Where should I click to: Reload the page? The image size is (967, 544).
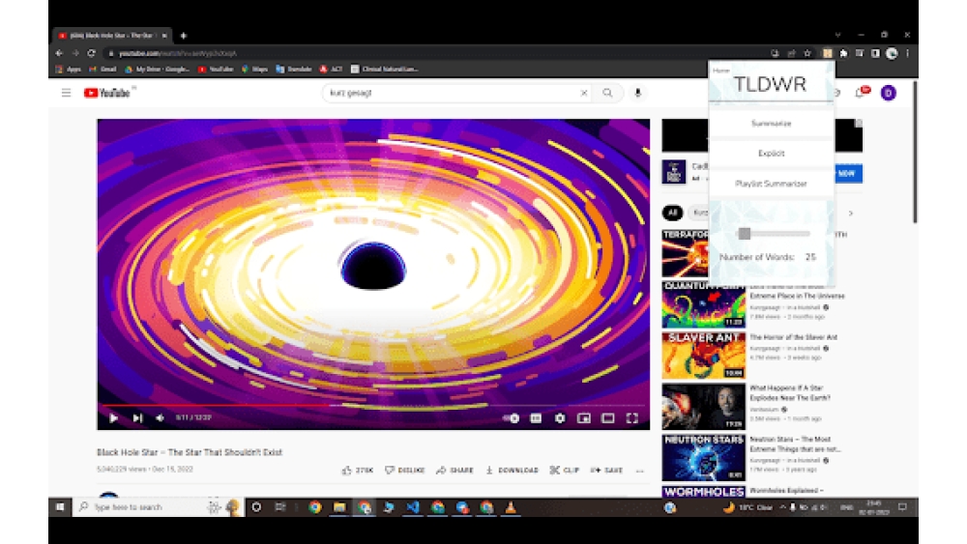click(x=91, y=53)
